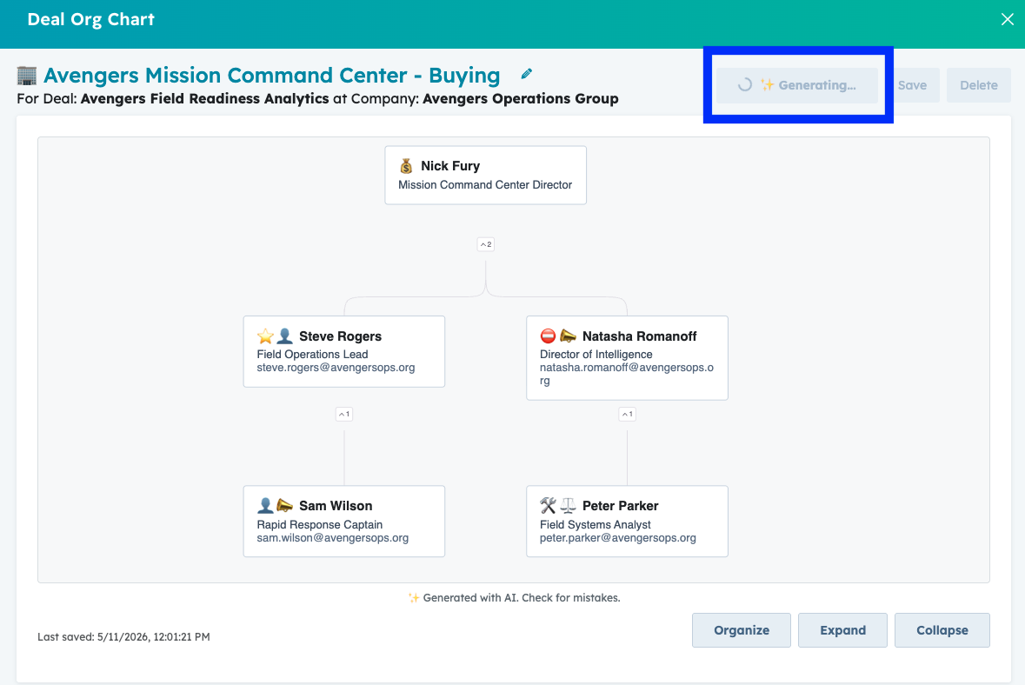The height and width of the screenshot is (685, 1025).
Task: Click the person silhouette icon on Steve Rogers
Action: pyautogui.click(x=284, y=336)
